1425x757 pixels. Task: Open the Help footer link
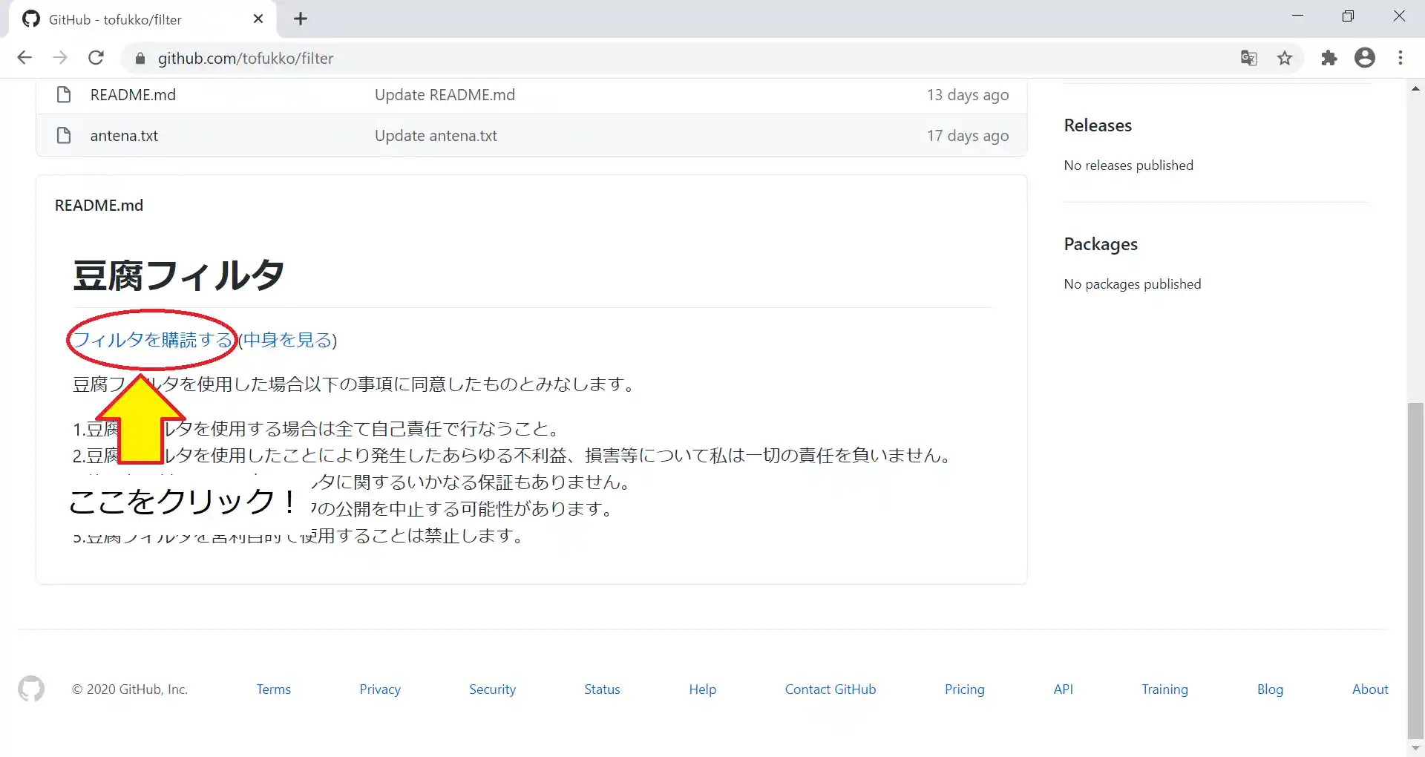tap(702, 689)
